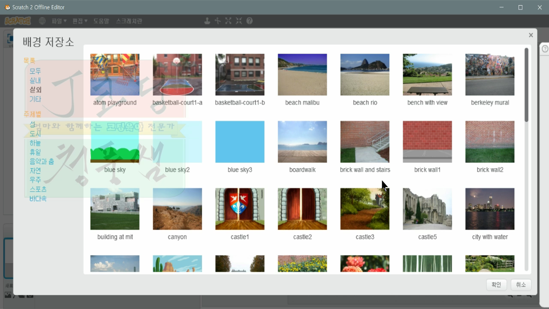Select the blue sky3 backdrop thumbnail
The image size is (549, 309).
pyautogui.click(x=240, y=142)
